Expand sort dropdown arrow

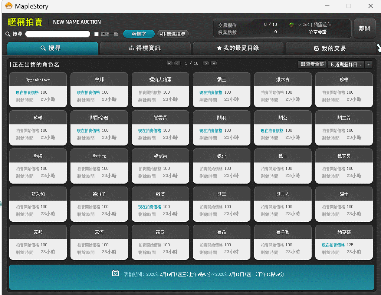point(369,64)
